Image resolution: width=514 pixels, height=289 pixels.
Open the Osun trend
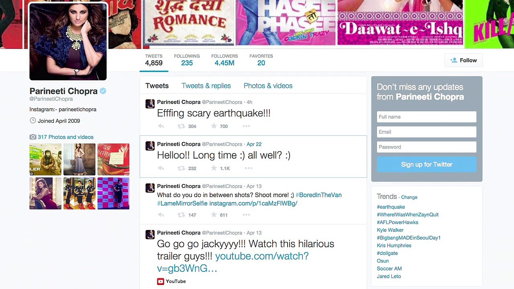(x=383, y=261)
